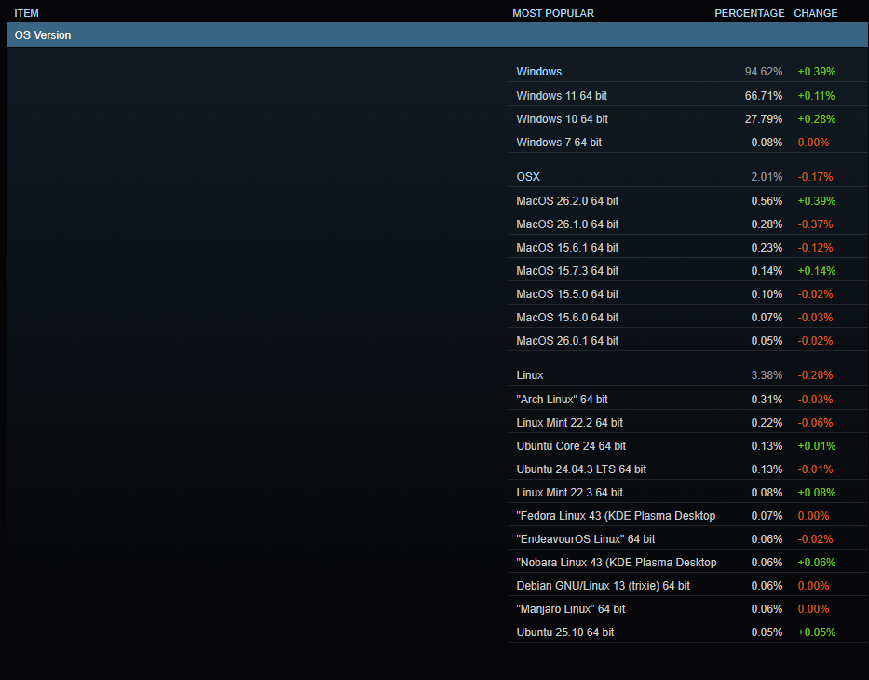Select MacOS 15.5.0 64 bit entry
This screenshot has width=869, height=680.
567,294
